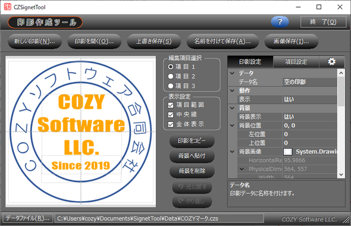Click the 新しい印影(N)... button
The height and width of the screenshot is (226, 351).
35,41
